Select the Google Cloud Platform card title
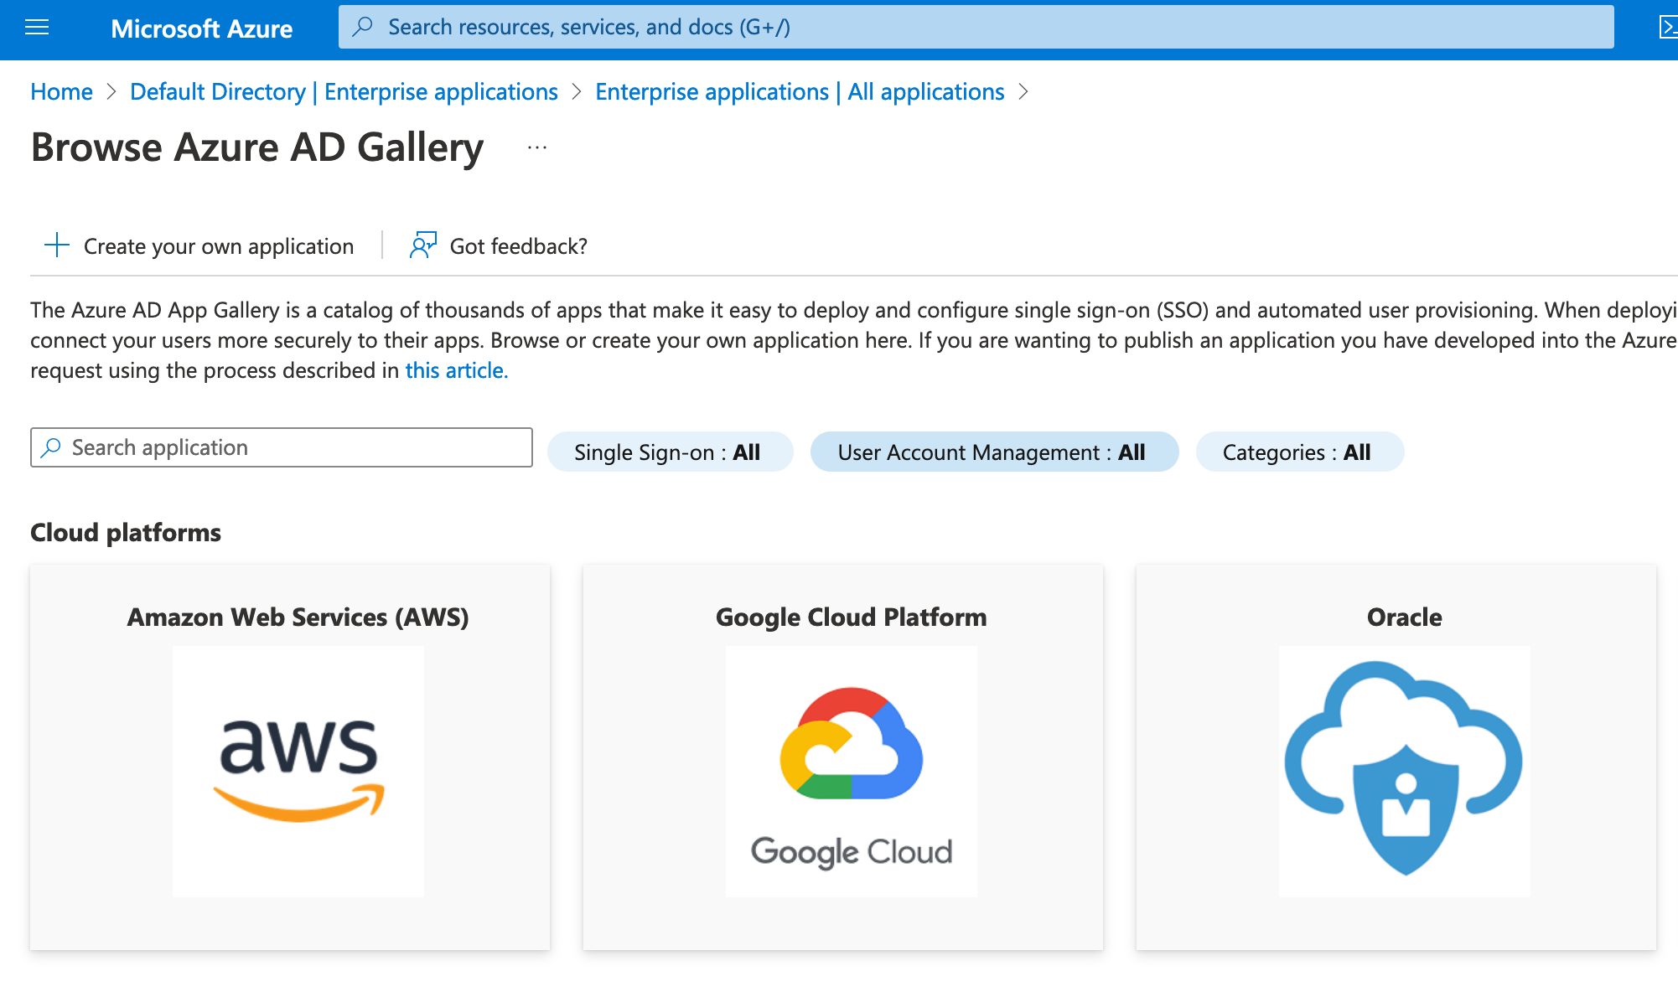Screen dimensions: 1678x997 (852, 617)
